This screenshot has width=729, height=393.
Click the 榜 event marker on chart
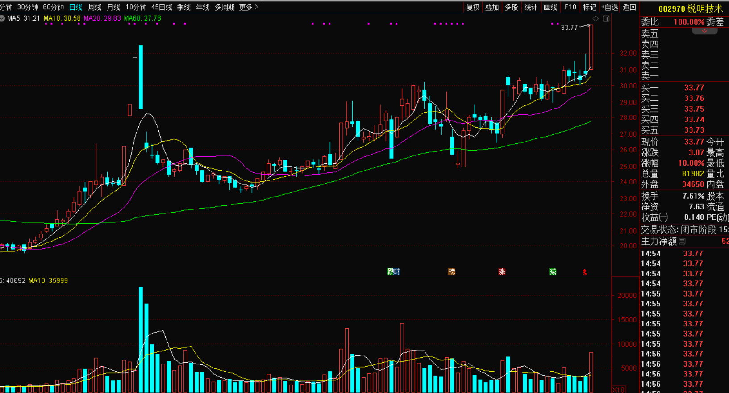pyautogui.click(x=452, y=272)
